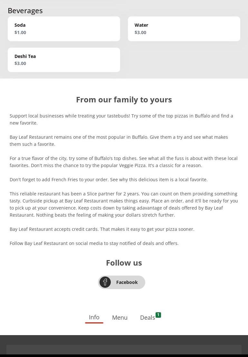The height and width of the screenshot is (357, 248).
Task: Go to the Deals tab
Action: [x=148, y=318]
